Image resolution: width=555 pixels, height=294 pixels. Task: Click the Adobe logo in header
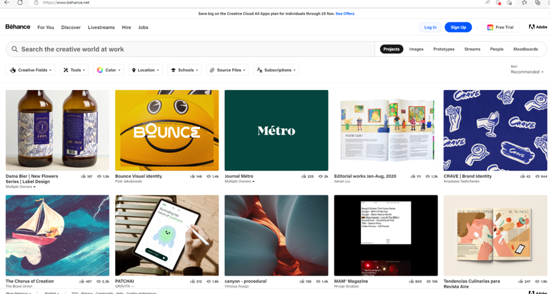(537, 27)
